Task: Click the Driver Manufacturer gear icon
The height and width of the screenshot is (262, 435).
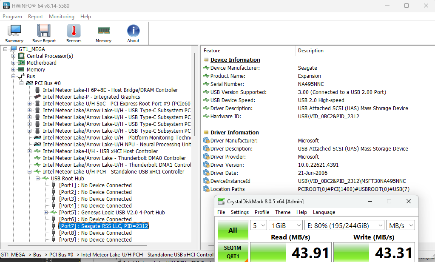Action: pyautogui.click(x=206, y=140)
